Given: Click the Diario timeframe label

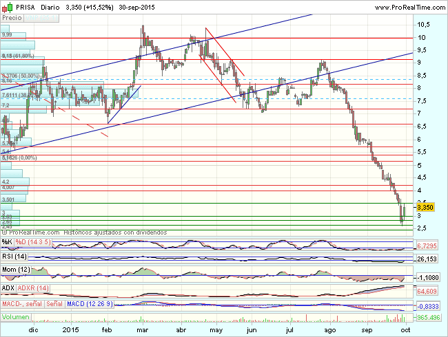Looking at the screenshot, I should click(50, 8).
